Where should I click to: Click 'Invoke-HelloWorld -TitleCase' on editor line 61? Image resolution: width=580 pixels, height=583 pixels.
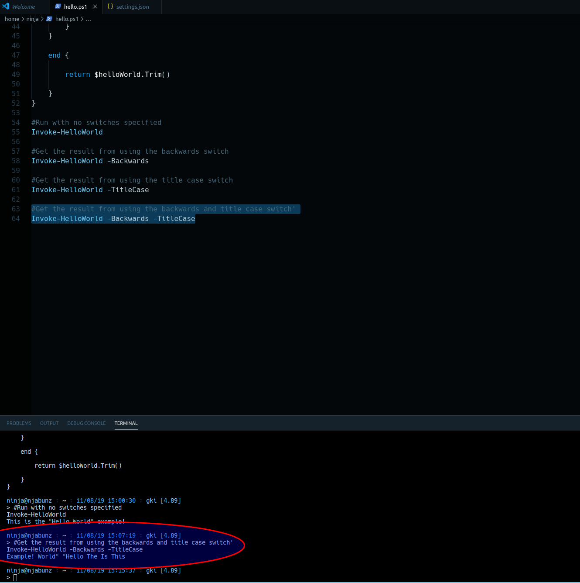click(90, 190)
